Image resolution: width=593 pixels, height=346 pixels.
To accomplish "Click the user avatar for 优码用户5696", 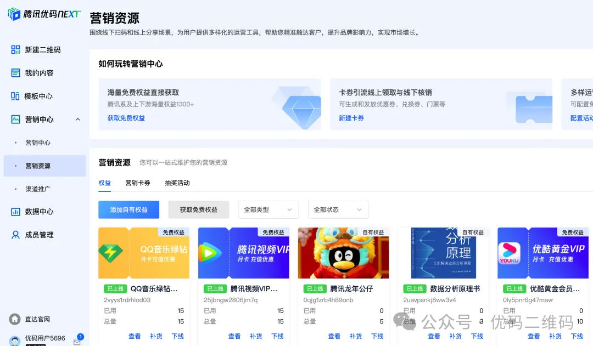I will [x=15, y=341].
